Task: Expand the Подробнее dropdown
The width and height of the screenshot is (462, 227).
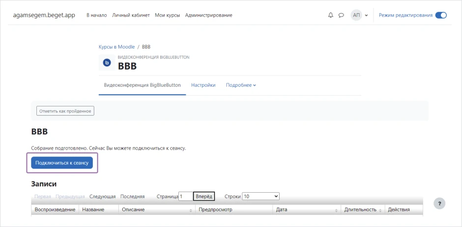Action: pyautogui.click(x=241, y=85)
